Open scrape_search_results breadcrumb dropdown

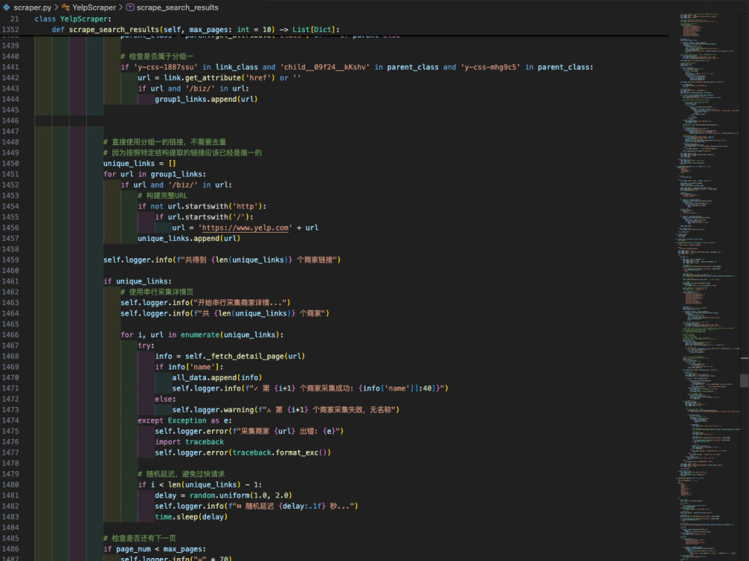(x=178, y=7)
